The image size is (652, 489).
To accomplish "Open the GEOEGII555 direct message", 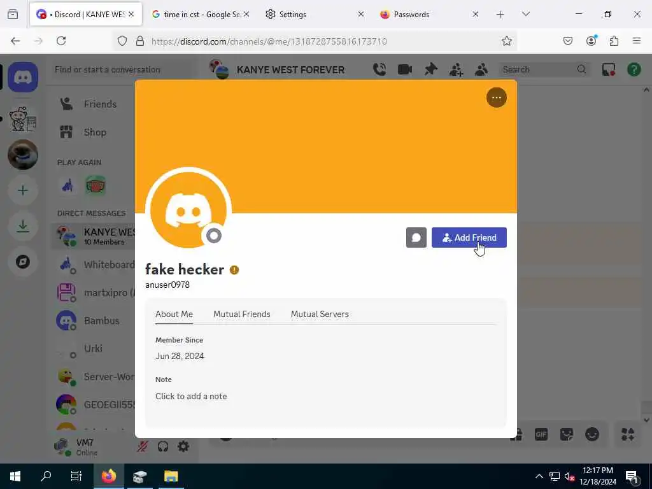I will [93, 404].
